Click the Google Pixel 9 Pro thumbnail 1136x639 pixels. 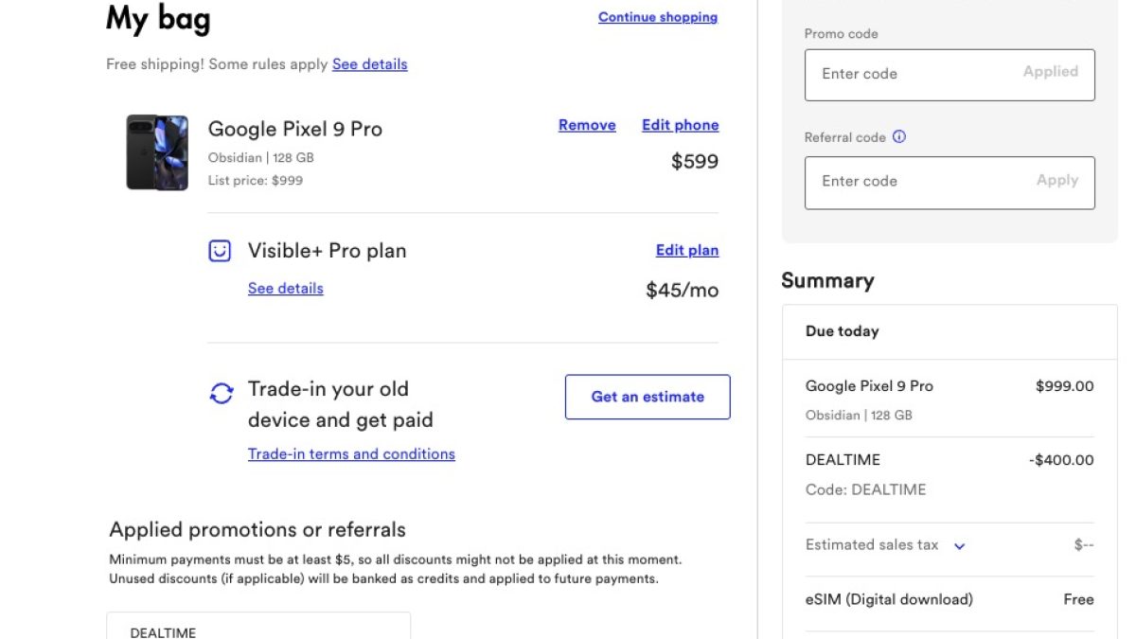point(157,152)
